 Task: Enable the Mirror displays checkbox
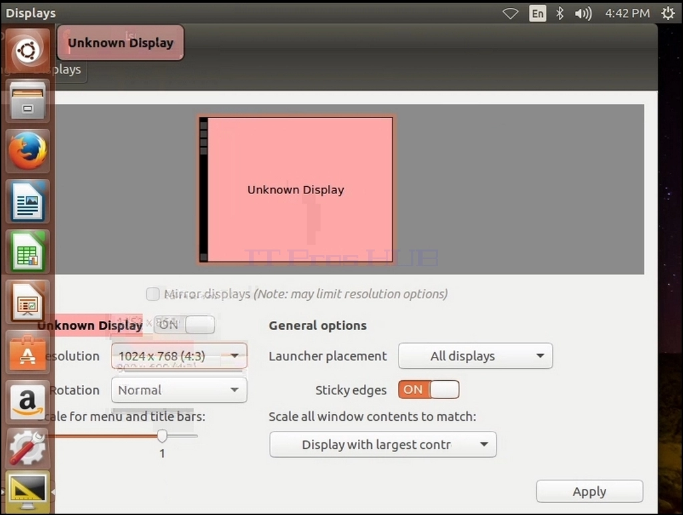[x=152, y=294]
